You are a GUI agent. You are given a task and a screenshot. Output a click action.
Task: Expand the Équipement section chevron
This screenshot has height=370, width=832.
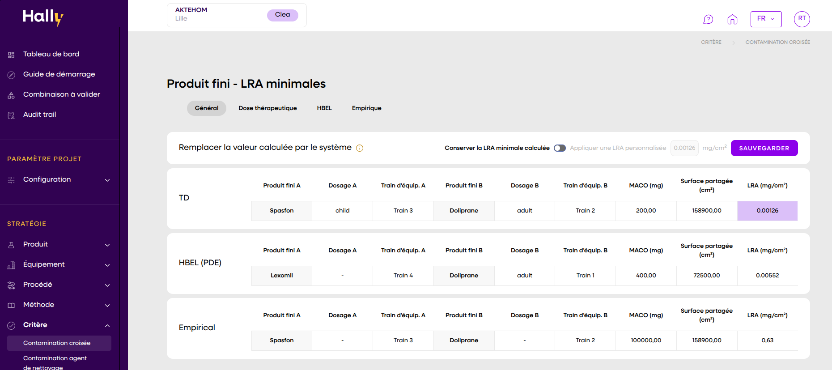pos(107,265)
